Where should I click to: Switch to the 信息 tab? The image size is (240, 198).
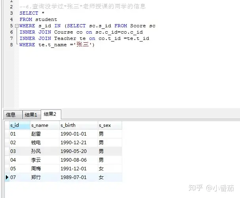13,115
